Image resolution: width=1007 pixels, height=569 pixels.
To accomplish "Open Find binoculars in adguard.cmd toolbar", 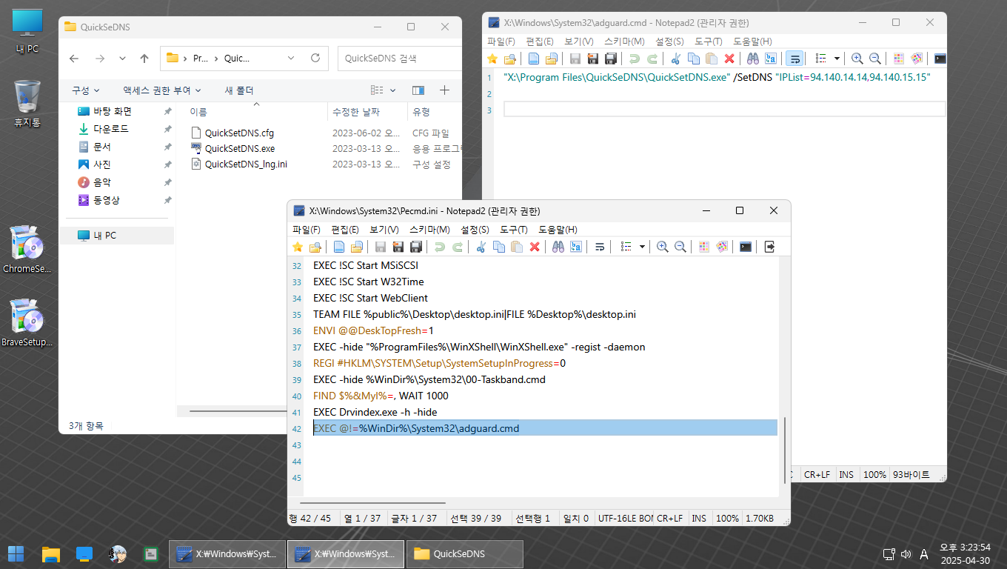I will click(x=753, y=59).
